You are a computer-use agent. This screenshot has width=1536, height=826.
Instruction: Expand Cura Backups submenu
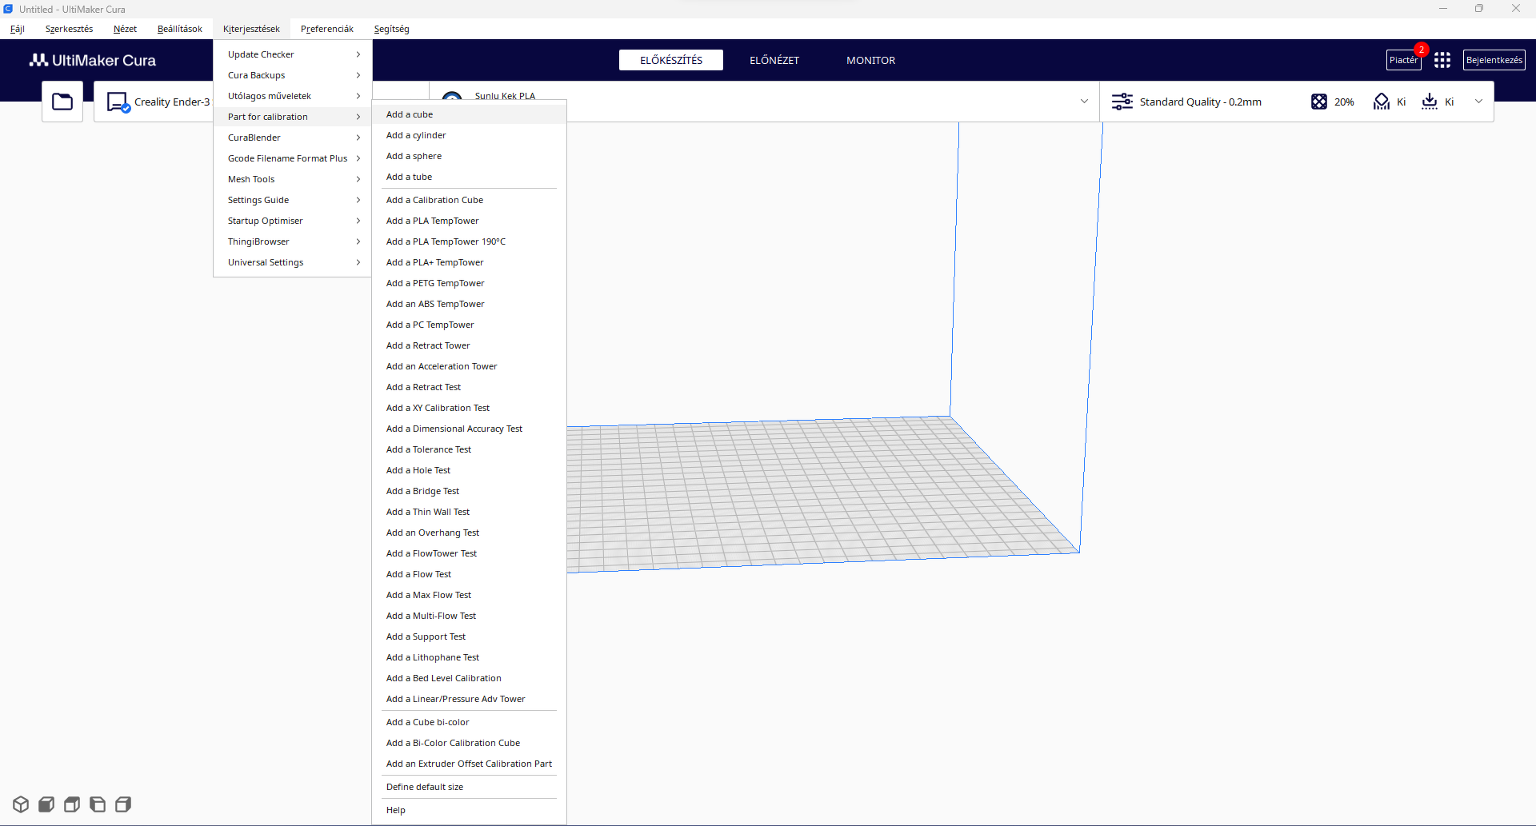pyautogui.click(x=293, y=75)
